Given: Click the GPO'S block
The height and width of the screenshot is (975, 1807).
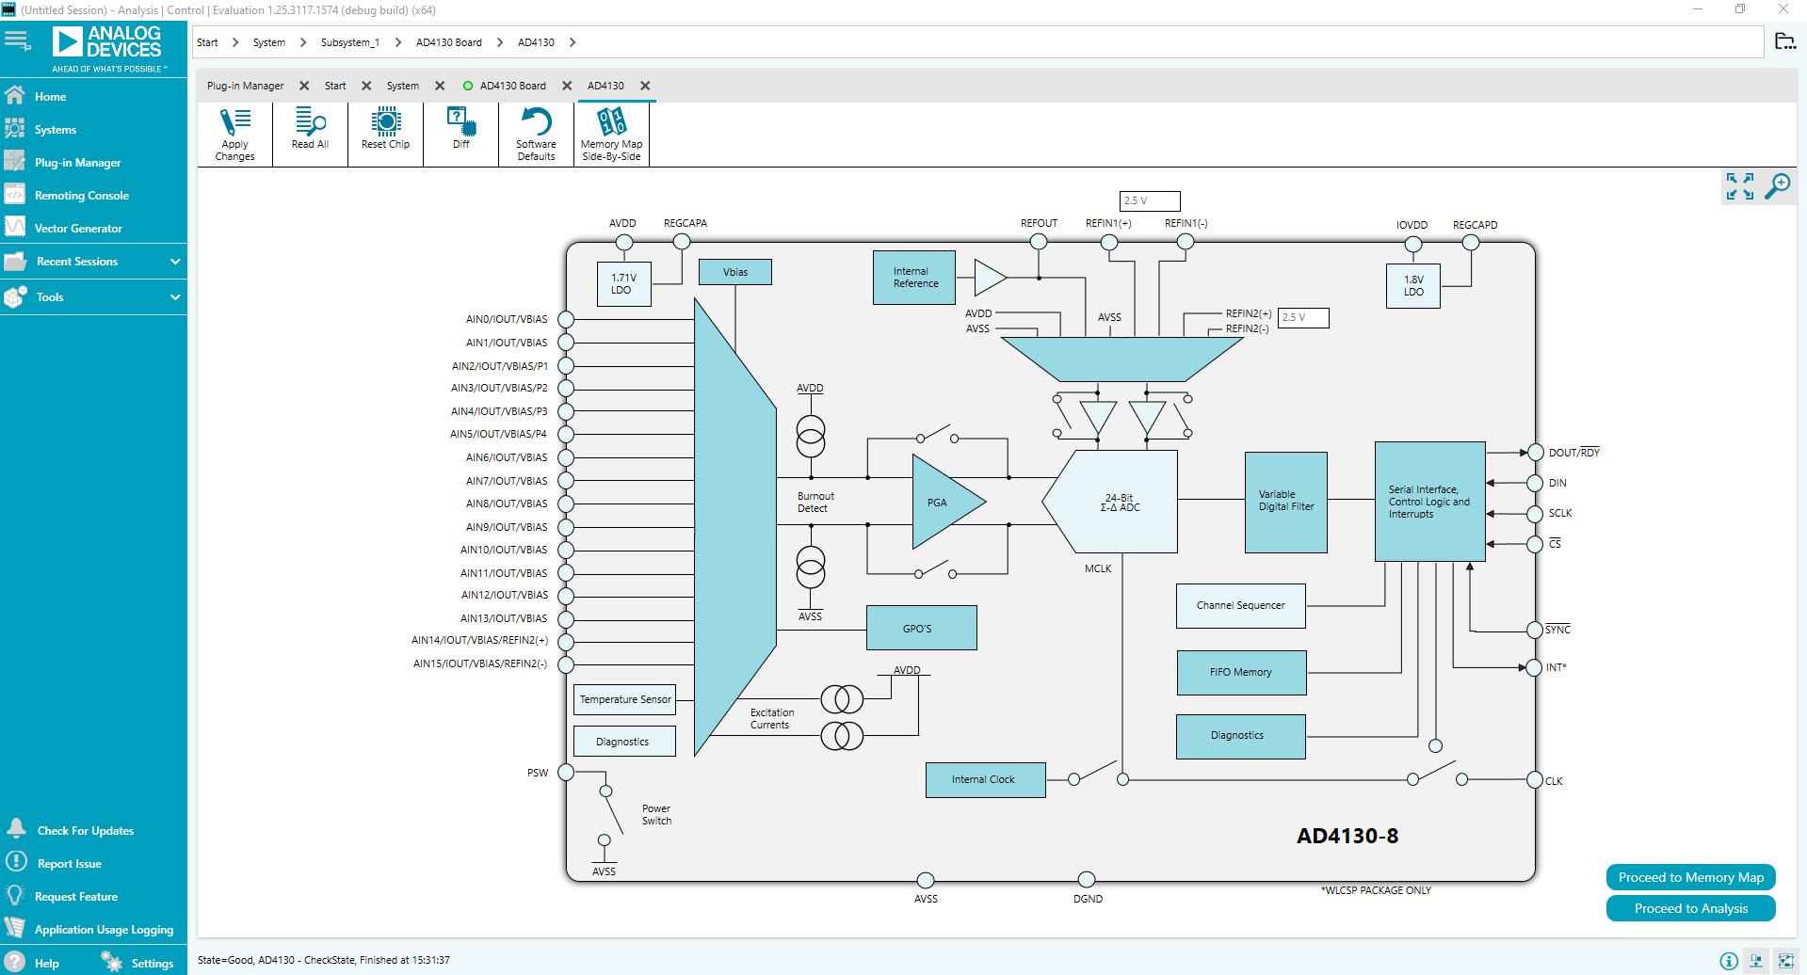Looking at the screenshot, I should [x=921, y=628].
